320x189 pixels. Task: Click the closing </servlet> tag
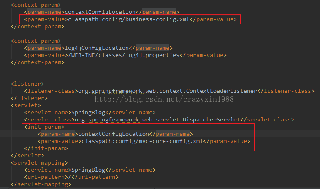click(27, 156)
